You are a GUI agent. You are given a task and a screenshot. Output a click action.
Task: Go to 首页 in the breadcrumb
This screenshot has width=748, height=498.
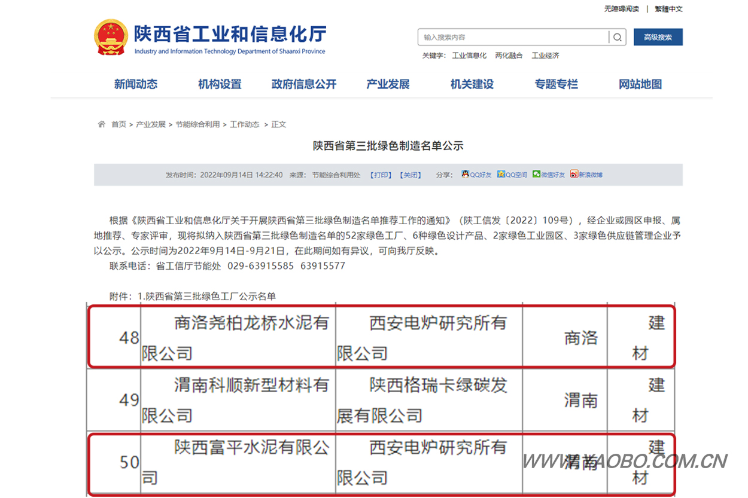click(118, 124)
